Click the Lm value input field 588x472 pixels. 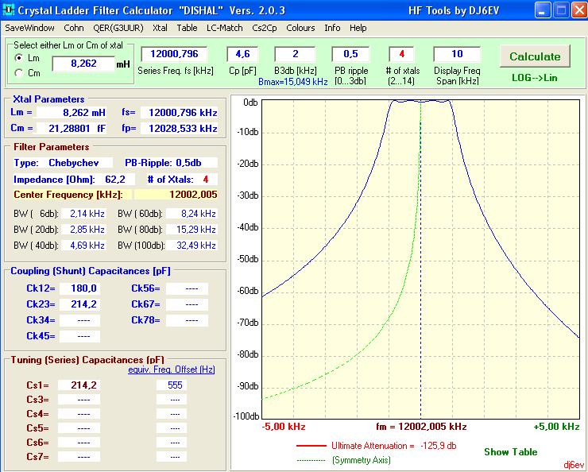83,64
